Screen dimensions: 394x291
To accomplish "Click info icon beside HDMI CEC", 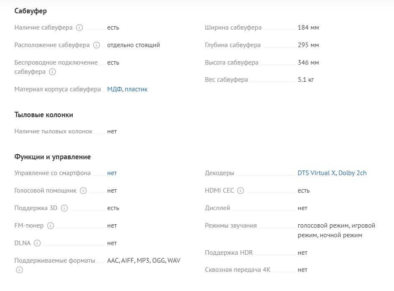I will [241, 191].
